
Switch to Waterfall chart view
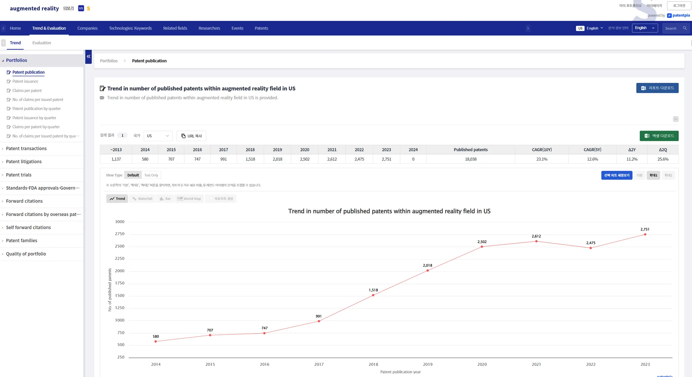(142, 199)
